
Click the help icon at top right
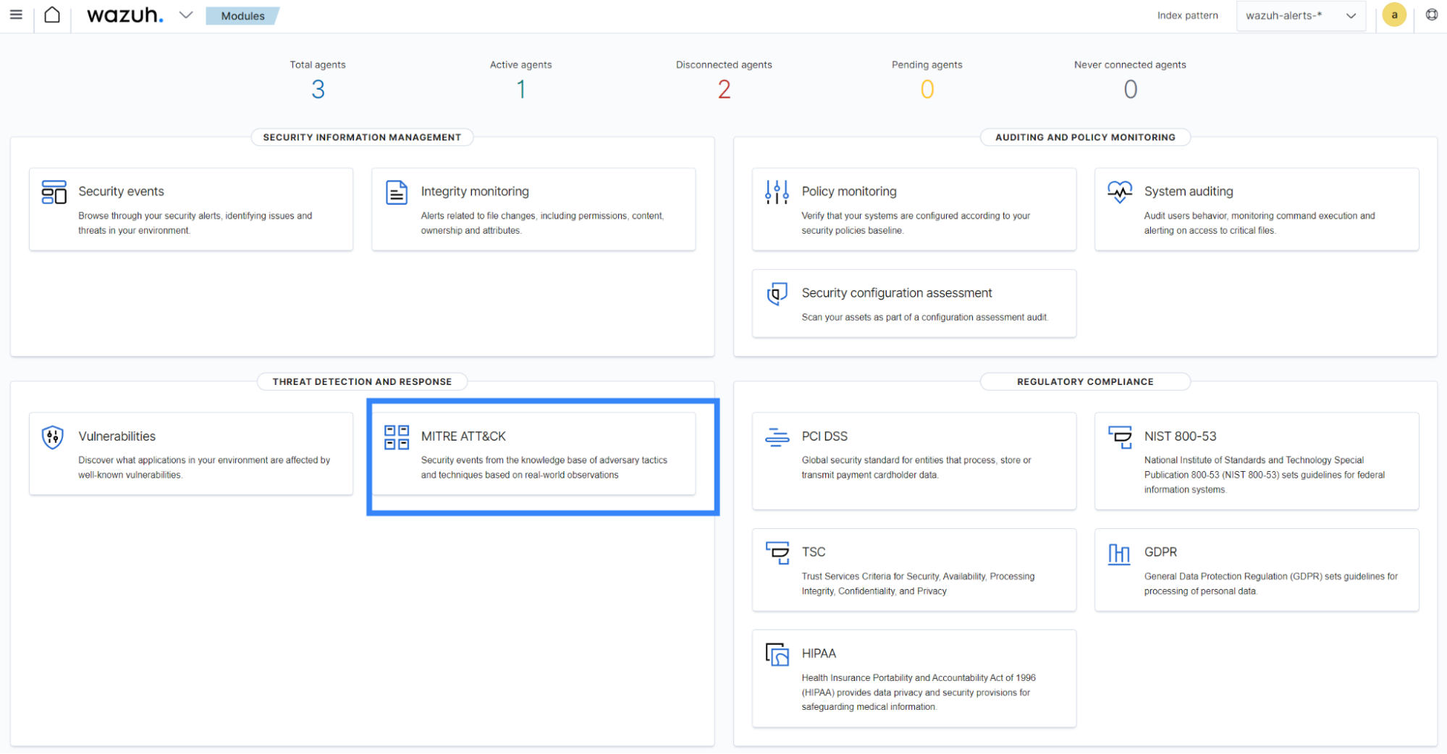pyautogui.click(x=1431, y=14)
